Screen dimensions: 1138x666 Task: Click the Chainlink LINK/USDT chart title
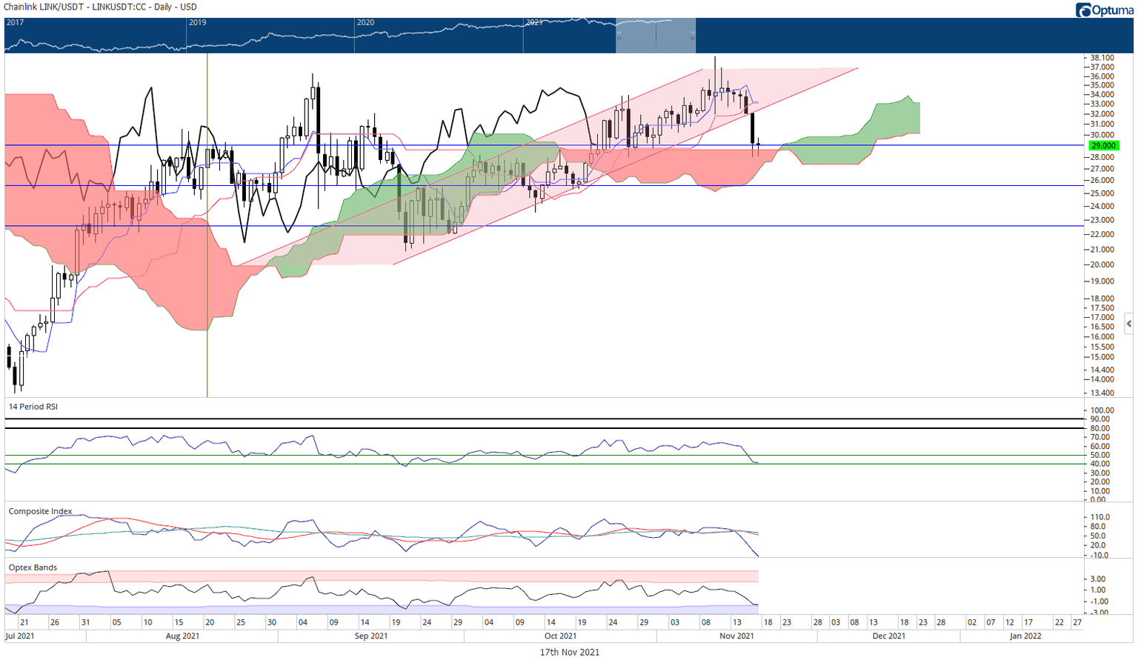point(100,7)
